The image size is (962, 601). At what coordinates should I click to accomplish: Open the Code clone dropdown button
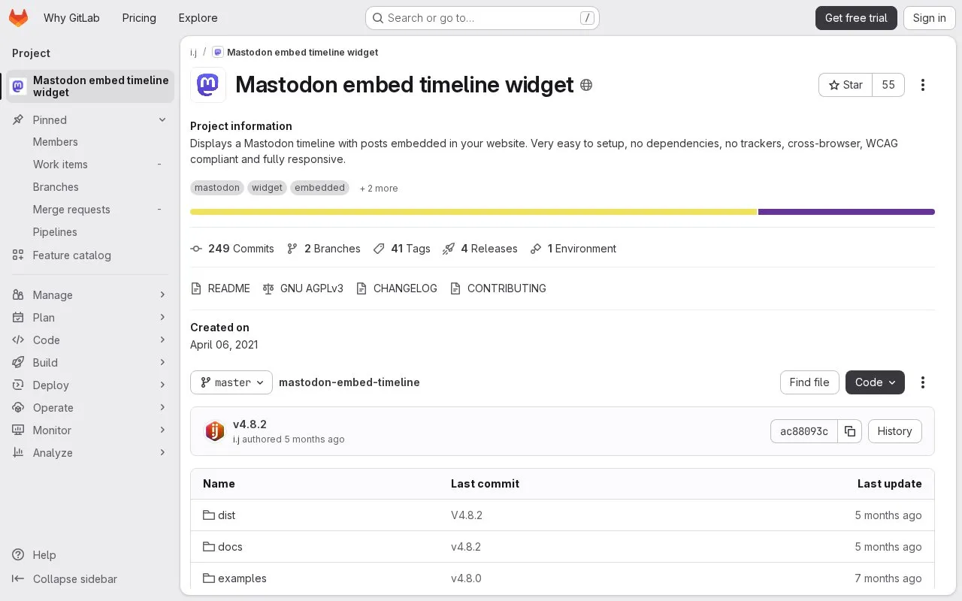(875, 382)
